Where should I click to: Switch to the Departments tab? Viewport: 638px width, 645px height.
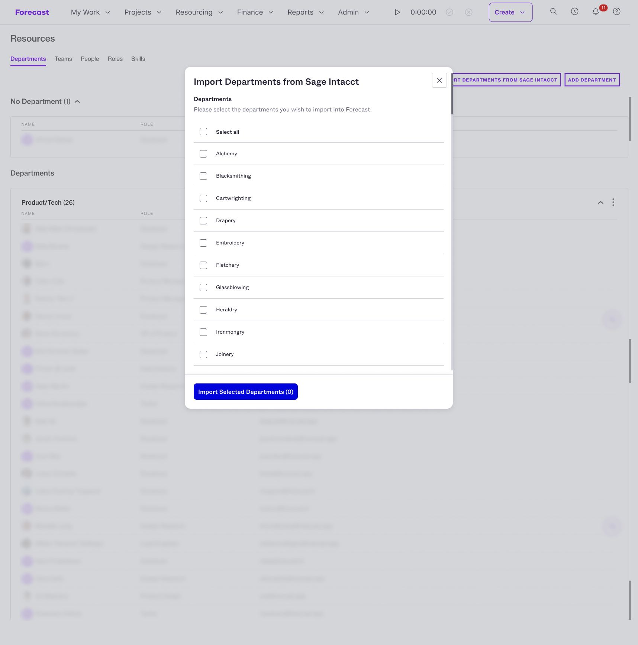[x=28, y=59]
